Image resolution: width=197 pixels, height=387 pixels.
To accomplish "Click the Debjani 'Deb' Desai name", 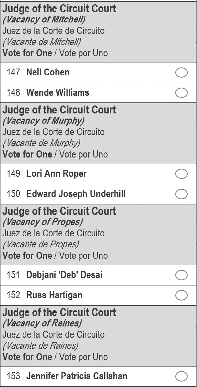I will [64, 275].
